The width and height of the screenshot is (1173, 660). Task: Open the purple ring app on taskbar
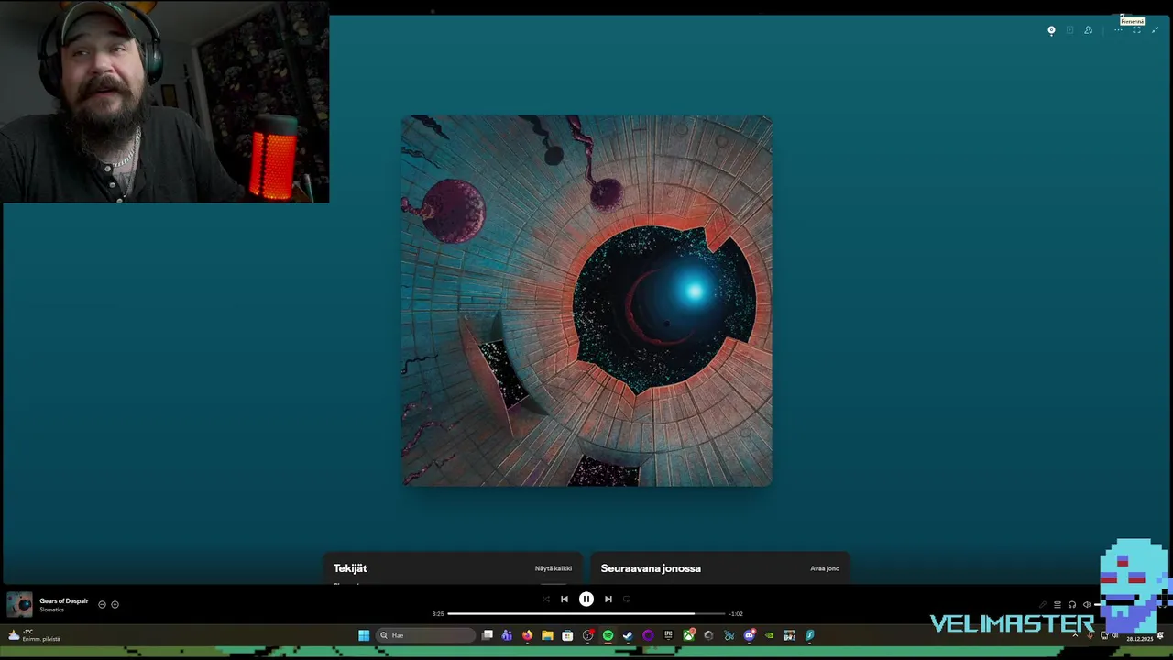[x=648, y=635]
